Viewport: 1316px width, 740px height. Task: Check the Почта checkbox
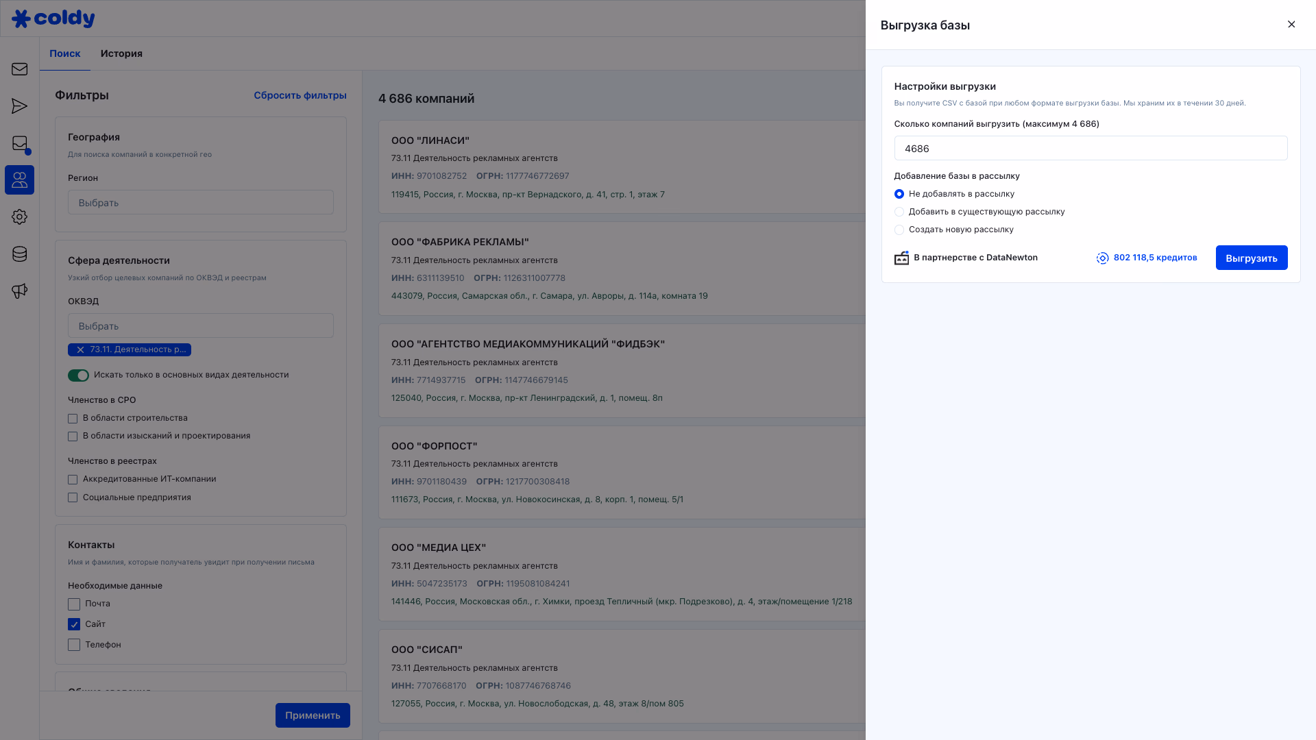click(74, 604)
